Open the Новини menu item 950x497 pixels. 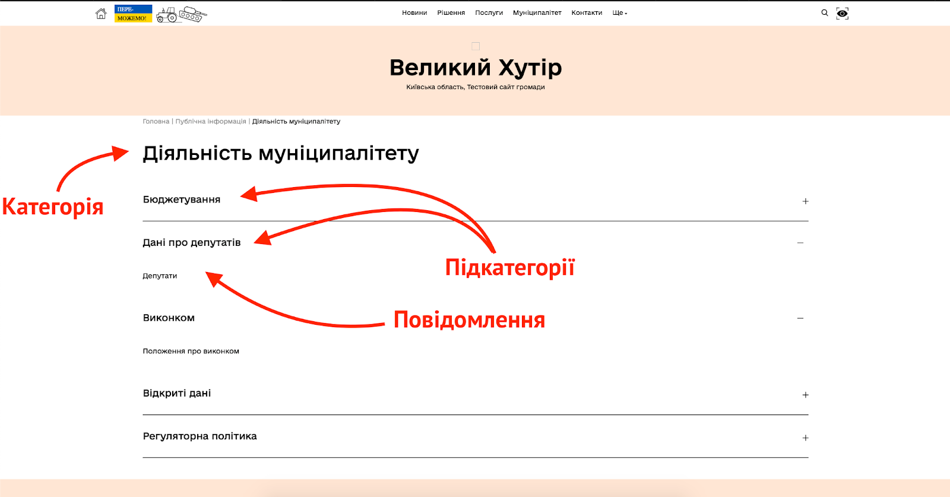[x=414, y=13]
